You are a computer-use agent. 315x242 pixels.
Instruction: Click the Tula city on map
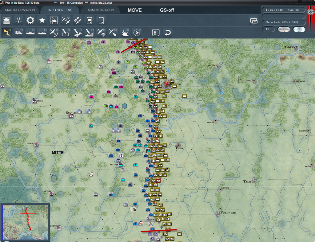point(178,145)
